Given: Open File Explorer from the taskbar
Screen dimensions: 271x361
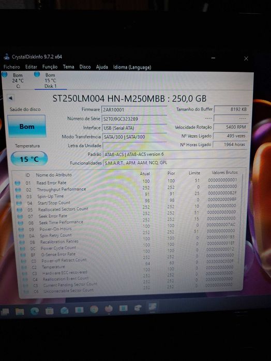Looking at the screenshot, I should point(20,311).
